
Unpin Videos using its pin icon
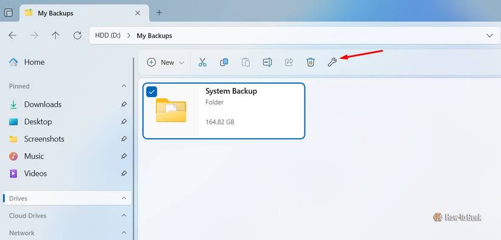pos(124,173)
